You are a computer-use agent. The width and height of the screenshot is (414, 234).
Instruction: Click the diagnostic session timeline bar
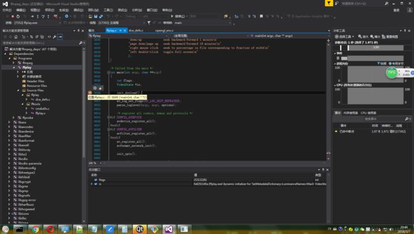click(376, 48)
